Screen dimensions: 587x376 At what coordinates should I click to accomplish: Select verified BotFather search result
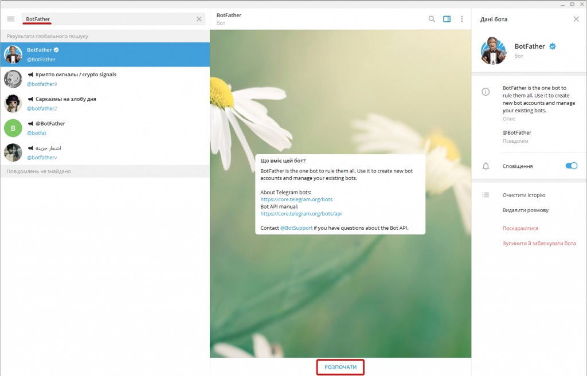tap(105, 54)
